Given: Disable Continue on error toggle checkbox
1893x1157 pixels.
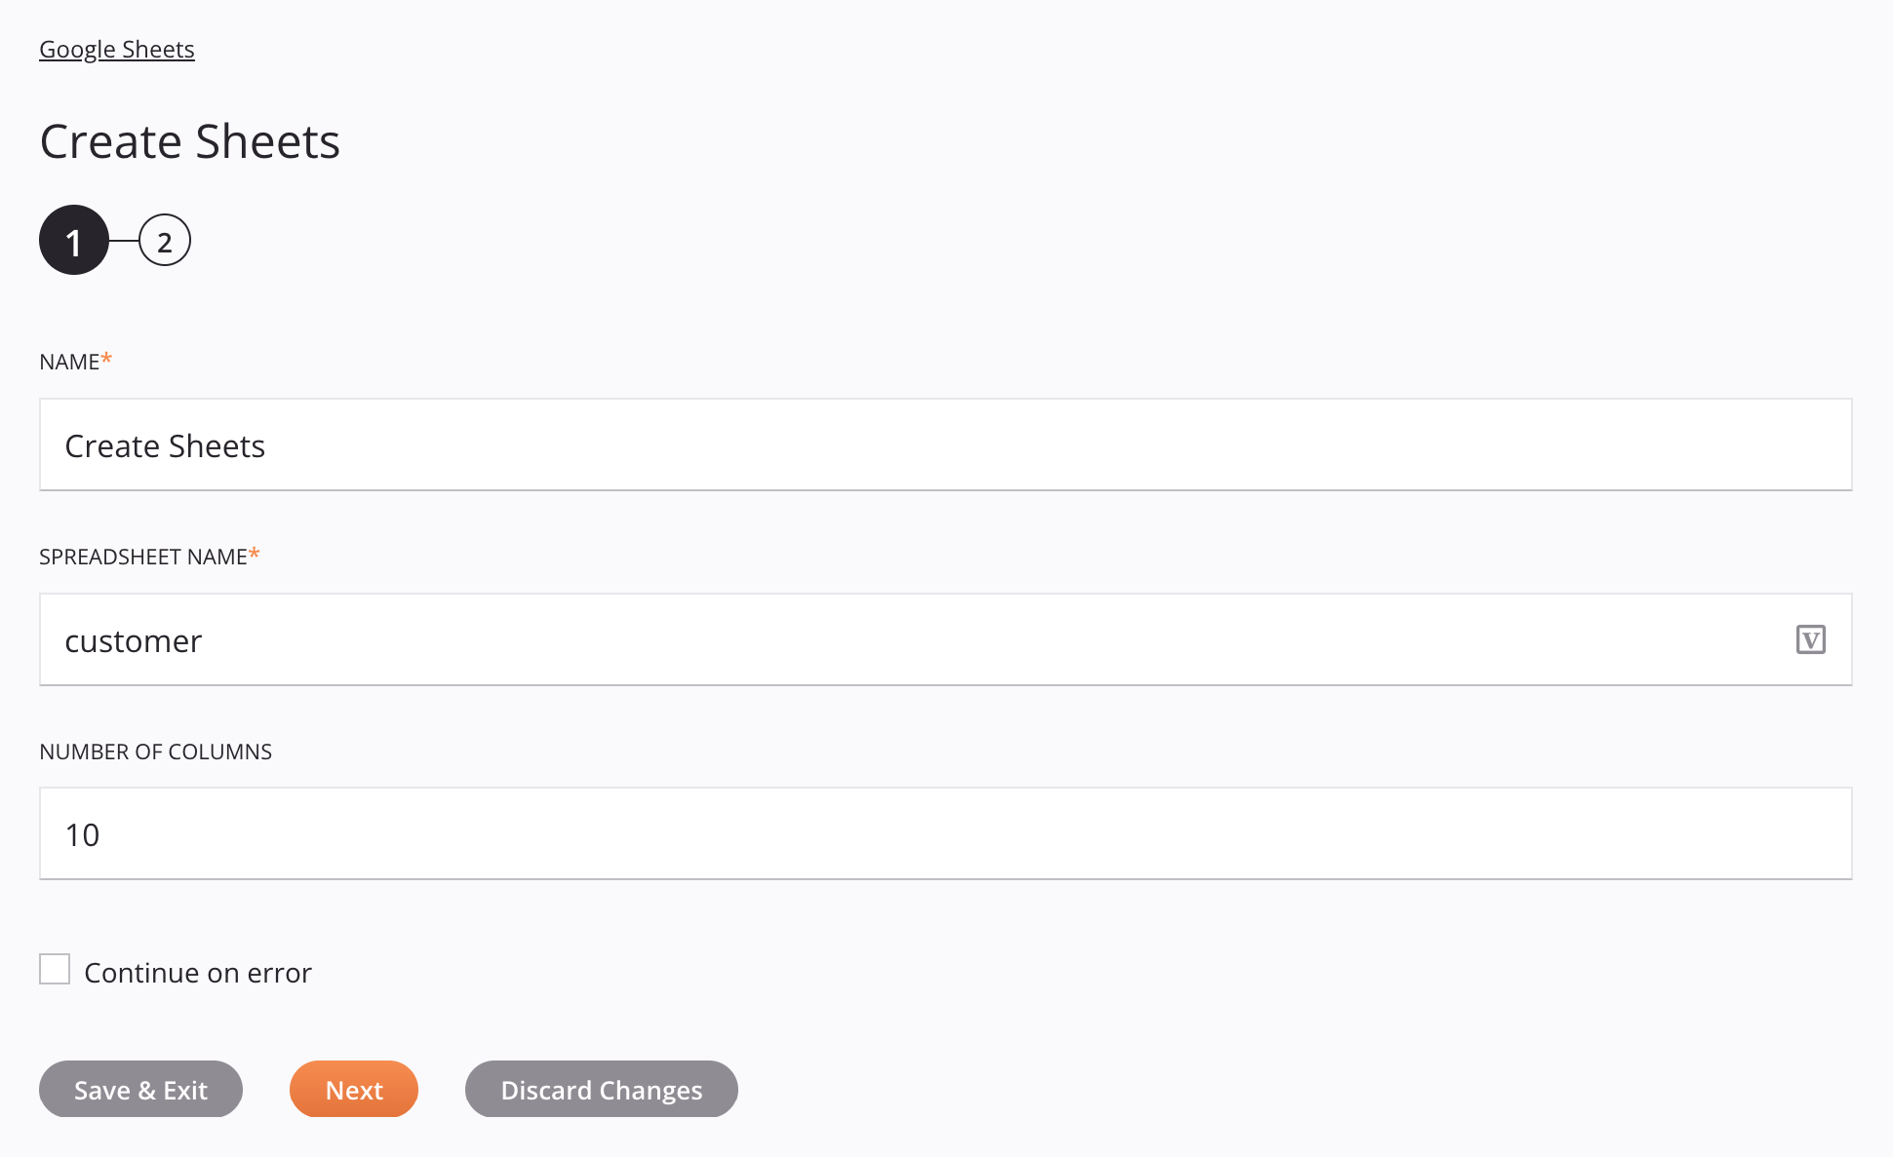Looking at the screenshot, I should [x=54, y=971].
